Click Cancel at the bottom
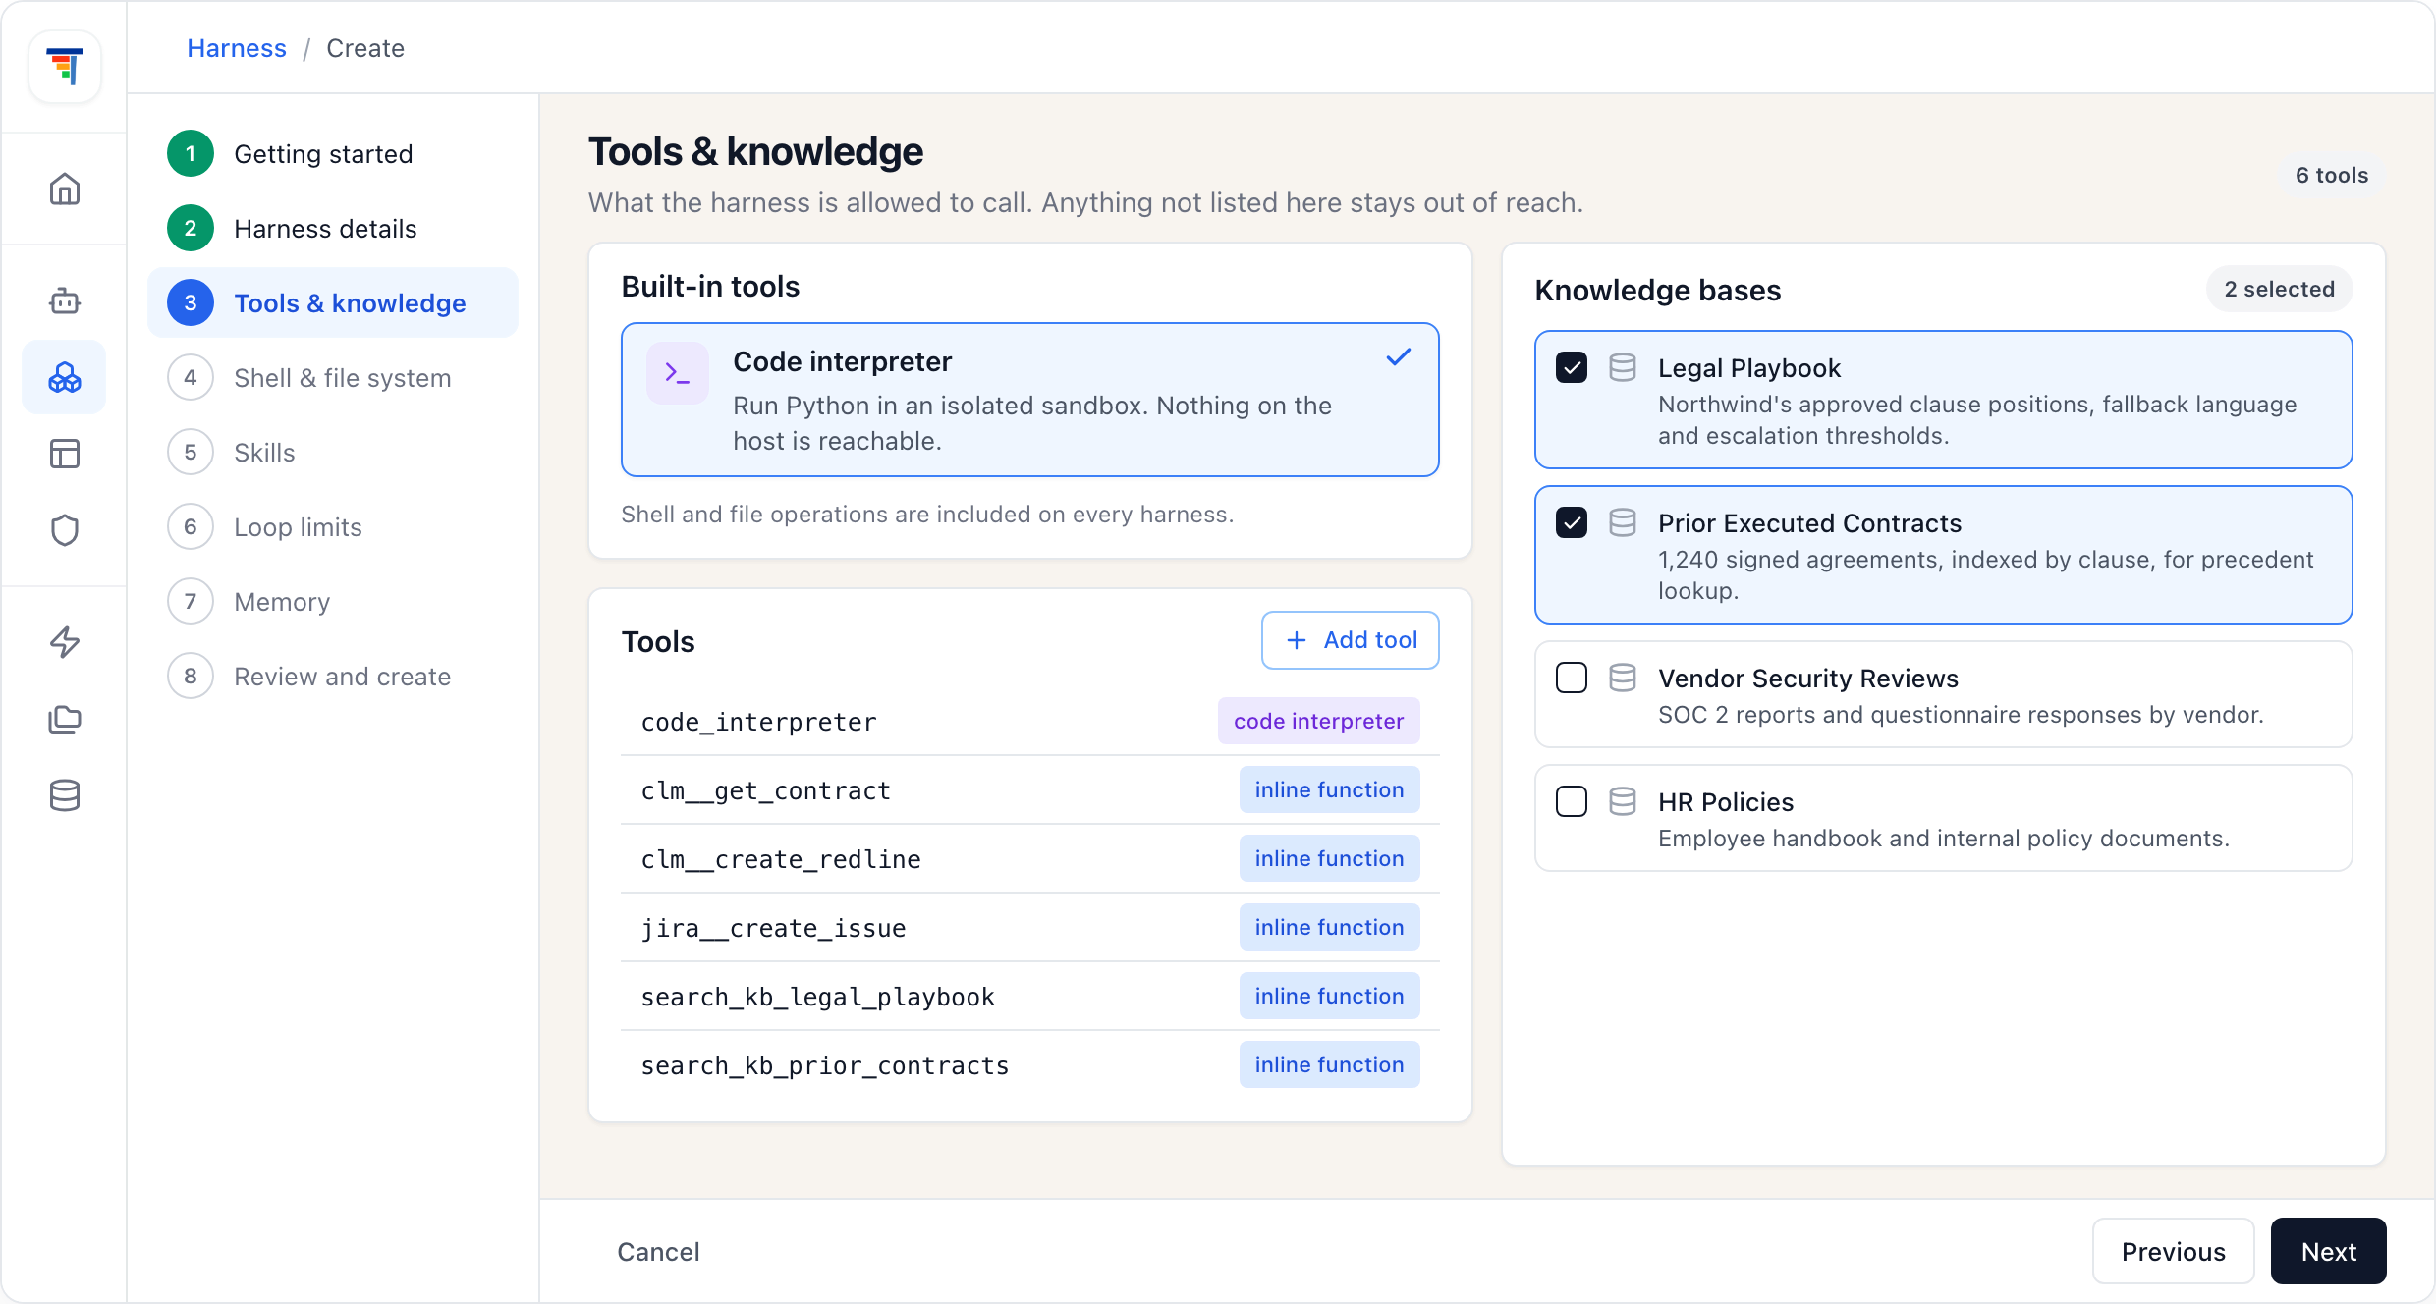Screen dimensions: 2436x1304 (658, 1251)
